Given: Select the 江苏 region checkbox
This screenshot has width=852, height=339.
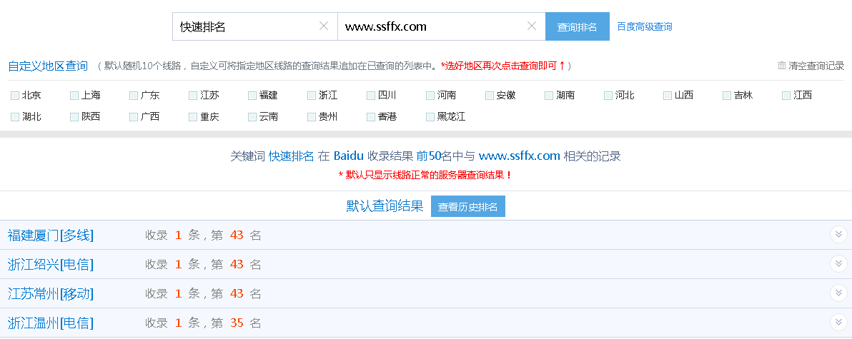Looking at the screenshot, I should (x=193, y=96).
